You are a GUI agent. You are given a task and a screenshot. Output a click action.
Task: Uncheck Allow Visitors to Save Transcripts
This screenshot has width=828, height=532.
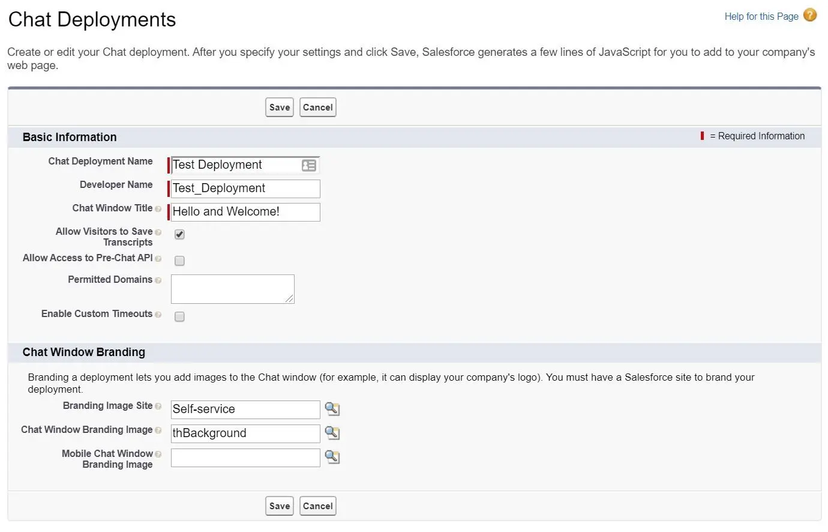click(x=179, y=234)
